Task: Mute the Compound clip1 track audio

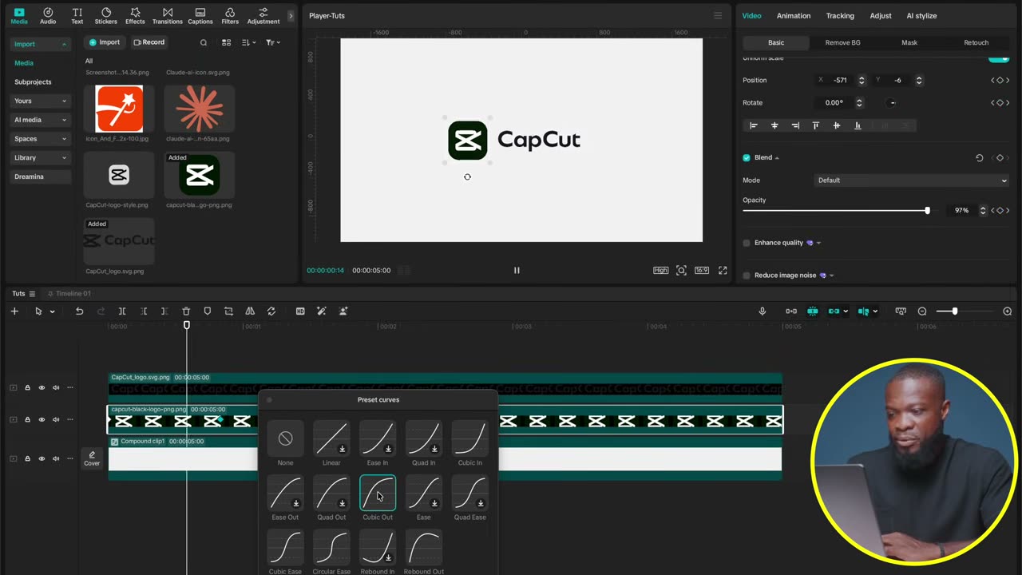Action: pos(56,459)
